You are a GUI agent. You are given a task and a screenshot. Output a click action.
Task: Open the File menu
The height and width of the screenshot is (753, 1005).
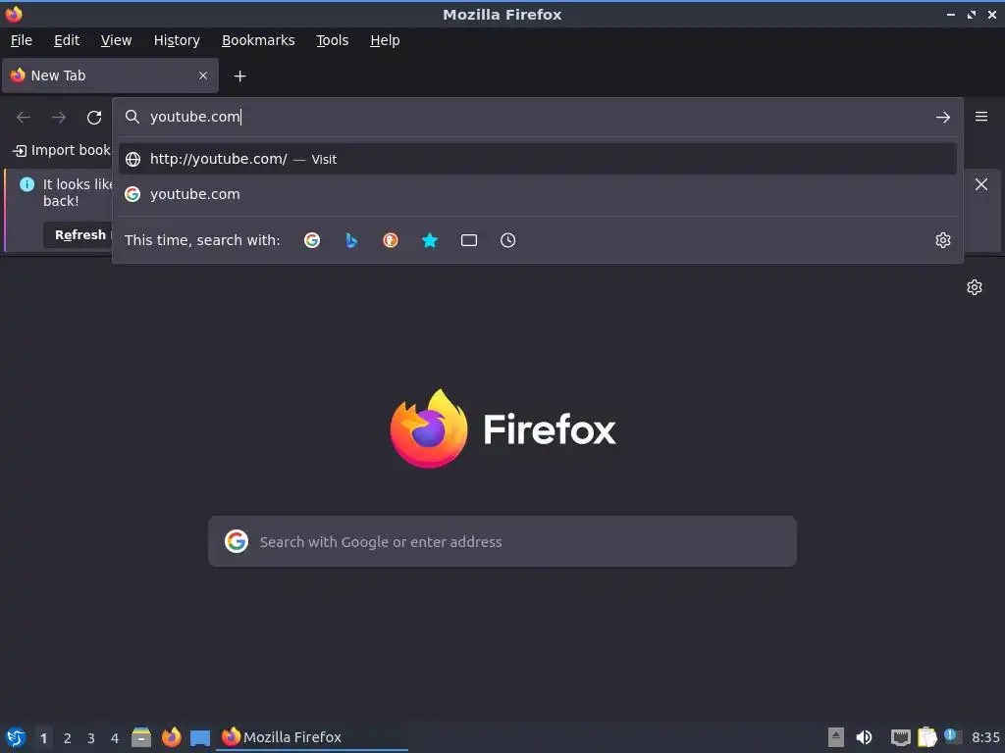click(22, 40)
